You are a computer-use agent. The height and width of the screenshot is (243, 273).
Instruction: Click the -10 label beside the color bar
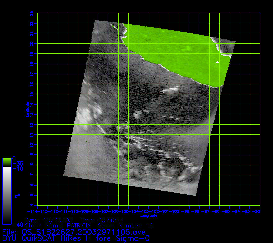click(18, 169)
